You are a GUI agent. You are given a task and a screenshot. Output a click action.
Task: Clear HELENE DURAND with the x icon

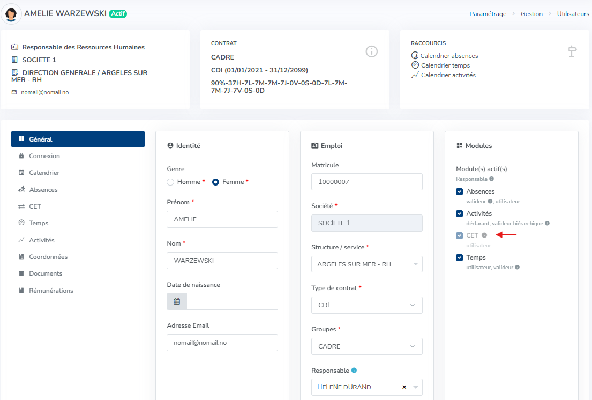(404, 387)
